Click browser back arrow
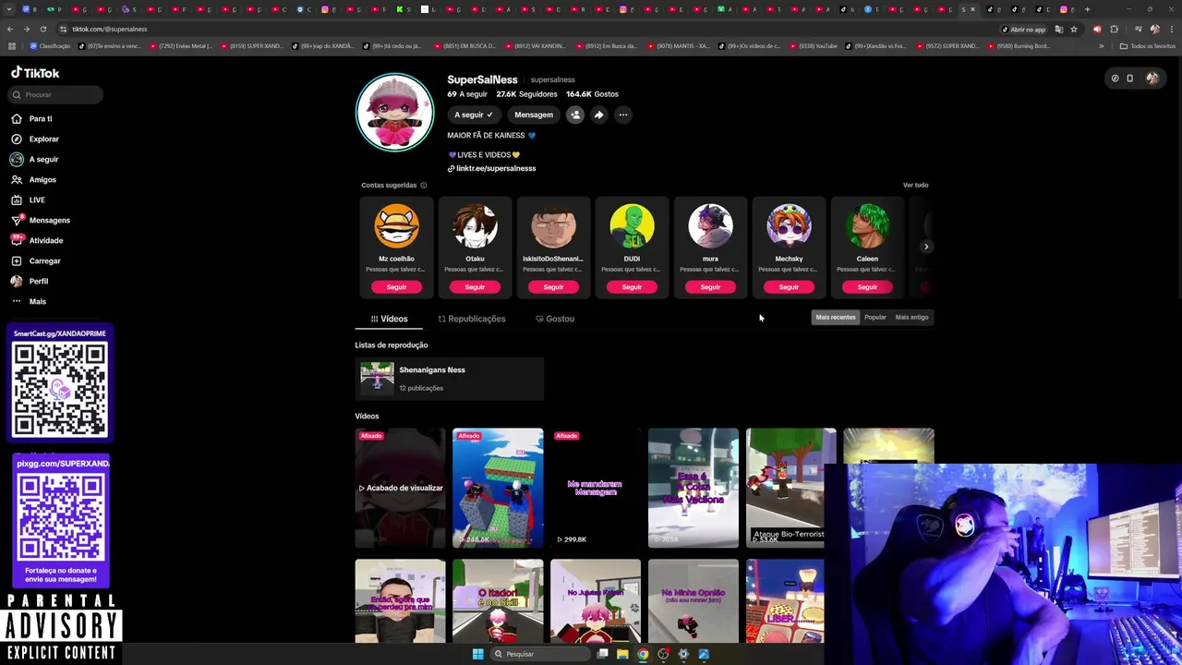1182x665 pixels. click(x=10, y=29)
